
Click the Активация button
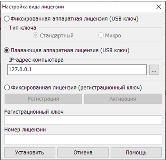pos(123,99)
